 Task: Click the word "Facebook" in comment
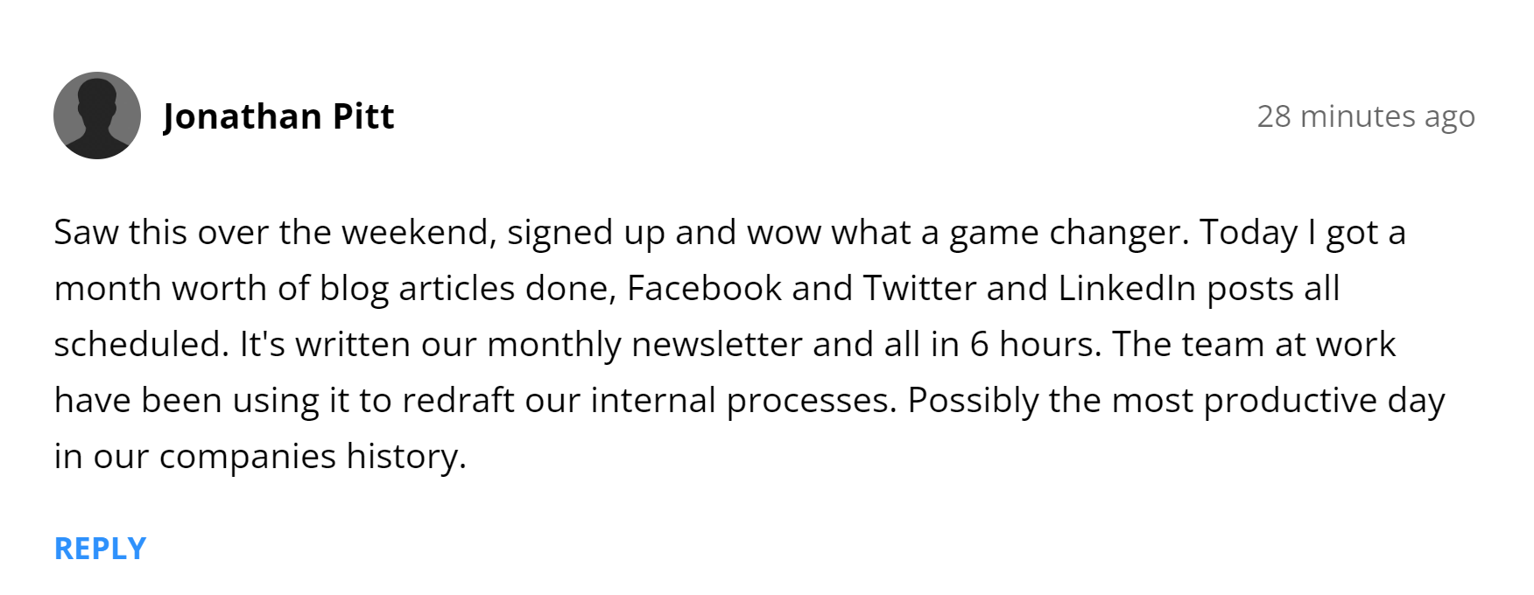[704, 289]
